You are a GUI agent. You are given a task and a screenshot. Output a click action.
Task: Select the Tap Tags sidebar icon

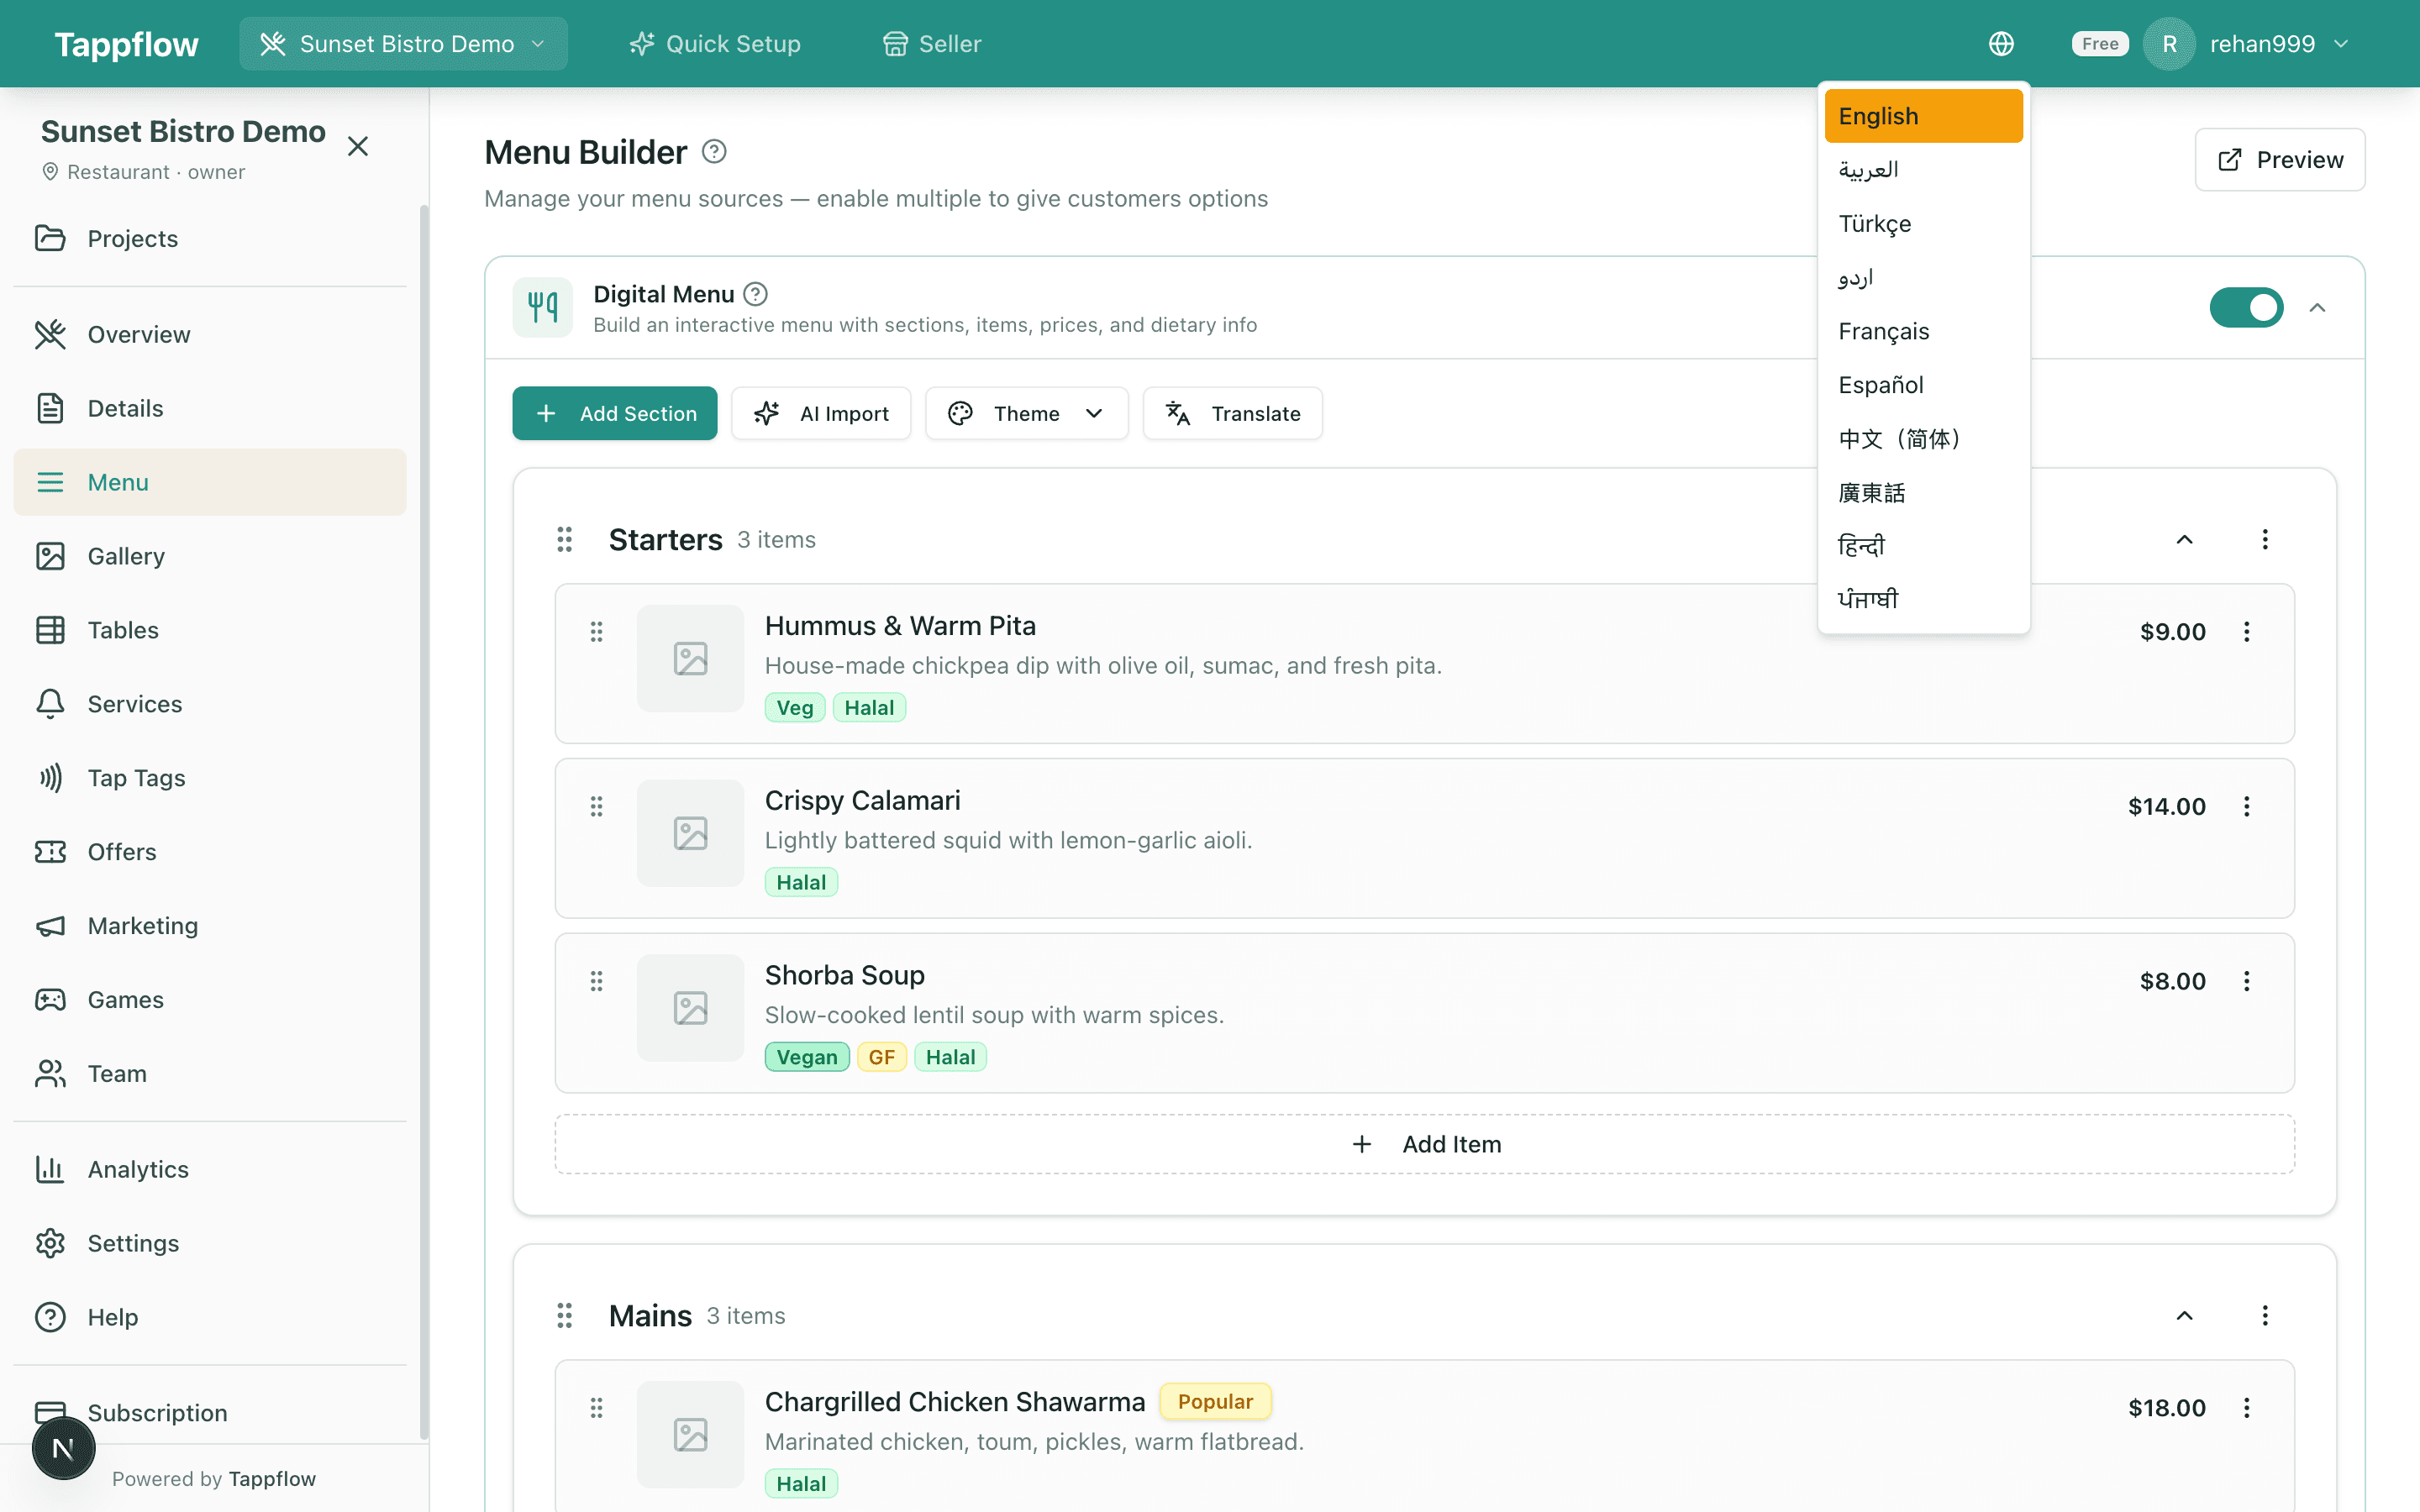pyautogui.click(x=51, y=777)
